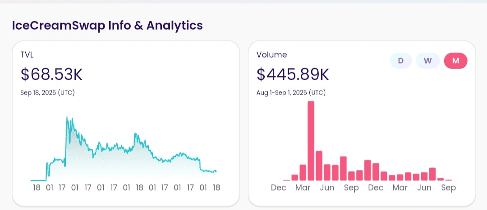The image size is (487, 210).
Task: Pick the volume bar above second Dec label
Action: [376, 172]
